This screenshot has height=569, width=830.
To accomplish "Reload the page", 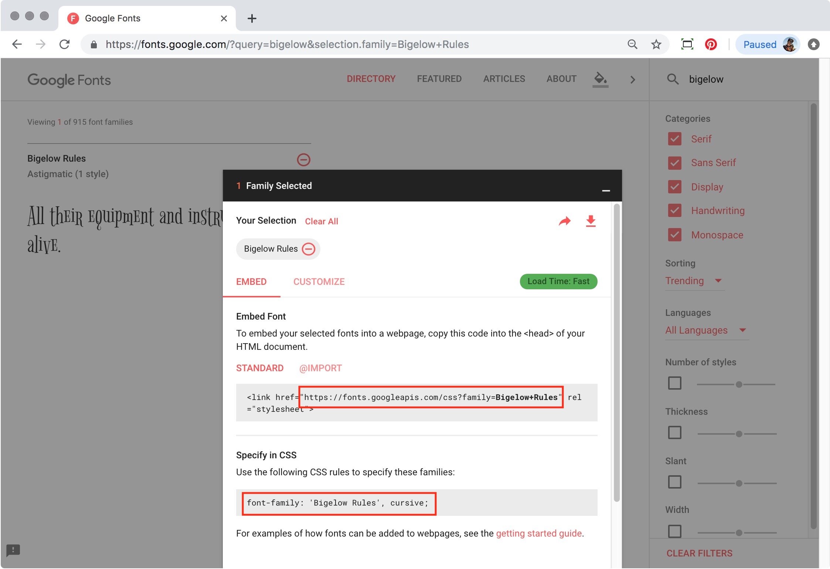I will (x=65, y=45).
